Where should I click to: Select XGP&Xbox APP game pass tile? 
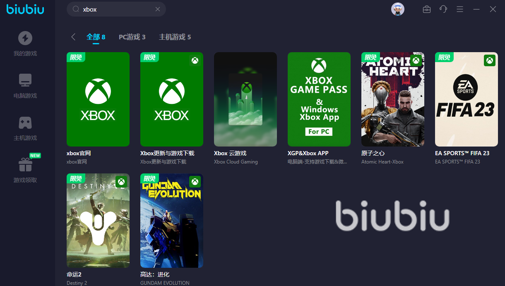[319, 99]
